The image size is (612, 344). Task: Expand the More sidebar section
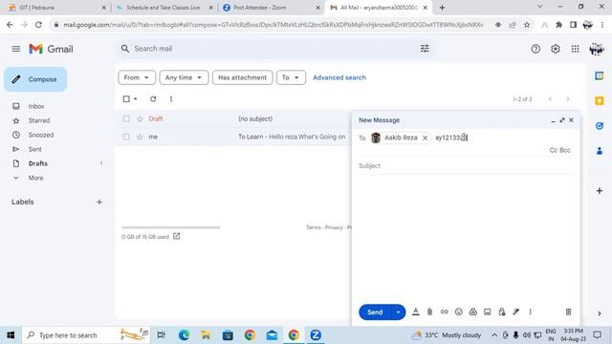[x=35, y=178]
